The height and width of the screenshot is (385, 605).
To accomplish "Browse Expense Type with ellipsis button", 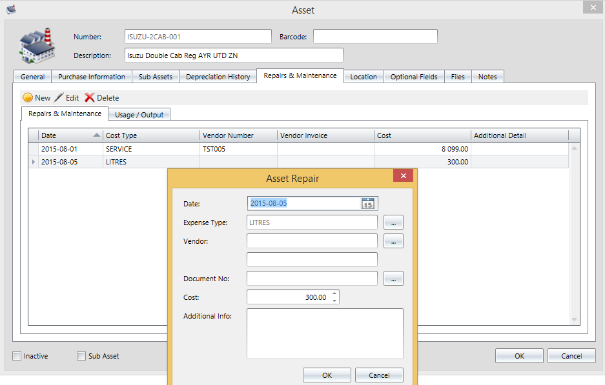I will 393,222.
